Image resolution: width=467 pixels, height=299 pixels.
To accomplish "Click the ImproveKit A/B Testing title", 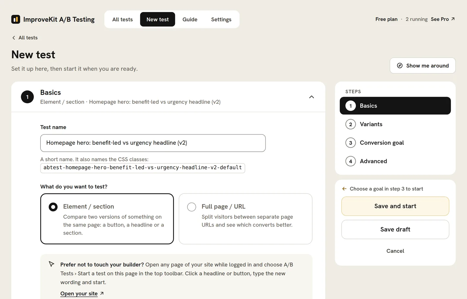I will pyautogui.click(x=59, y=19).
